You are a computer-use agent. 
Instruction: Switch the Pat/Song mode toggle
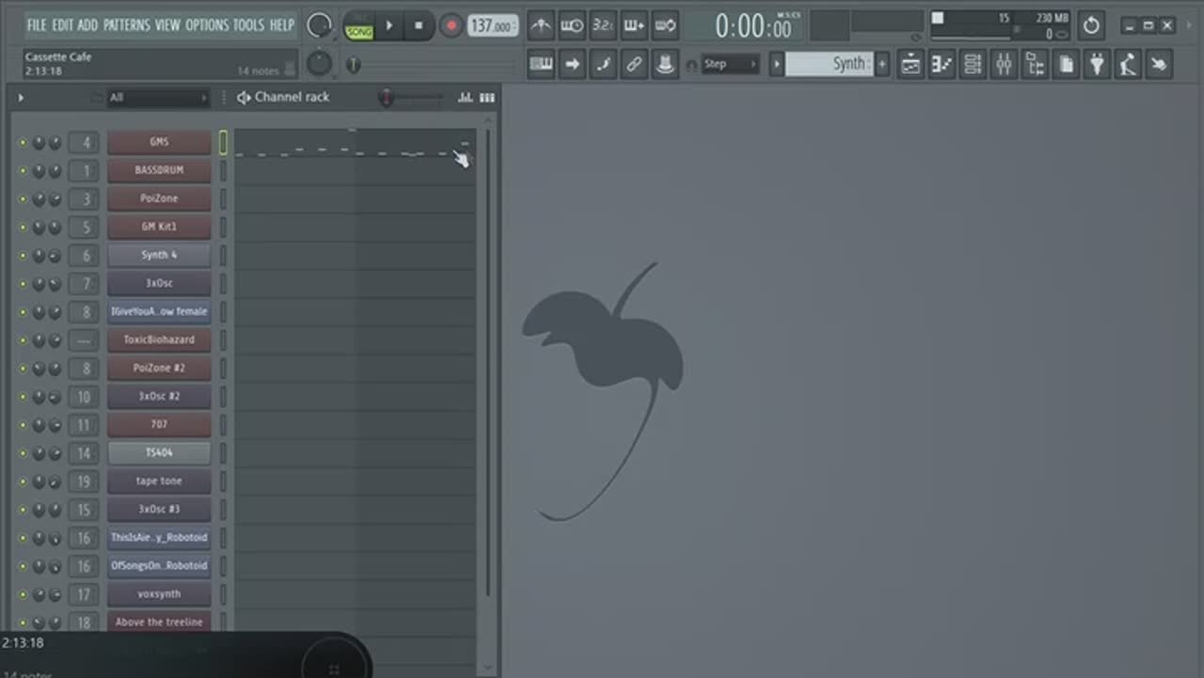click(358, 26)
